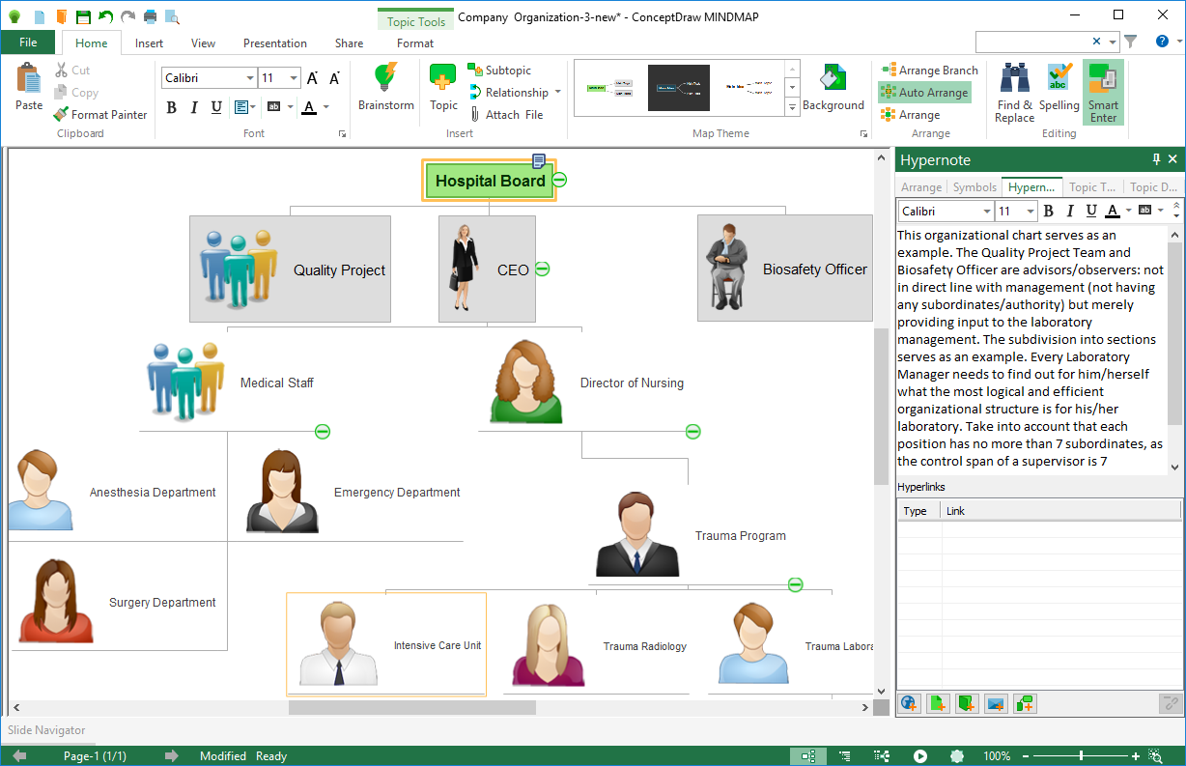Run the Spelling check
The width and height of the screenshot is (1186, 766).
(x=1059, y=88)
